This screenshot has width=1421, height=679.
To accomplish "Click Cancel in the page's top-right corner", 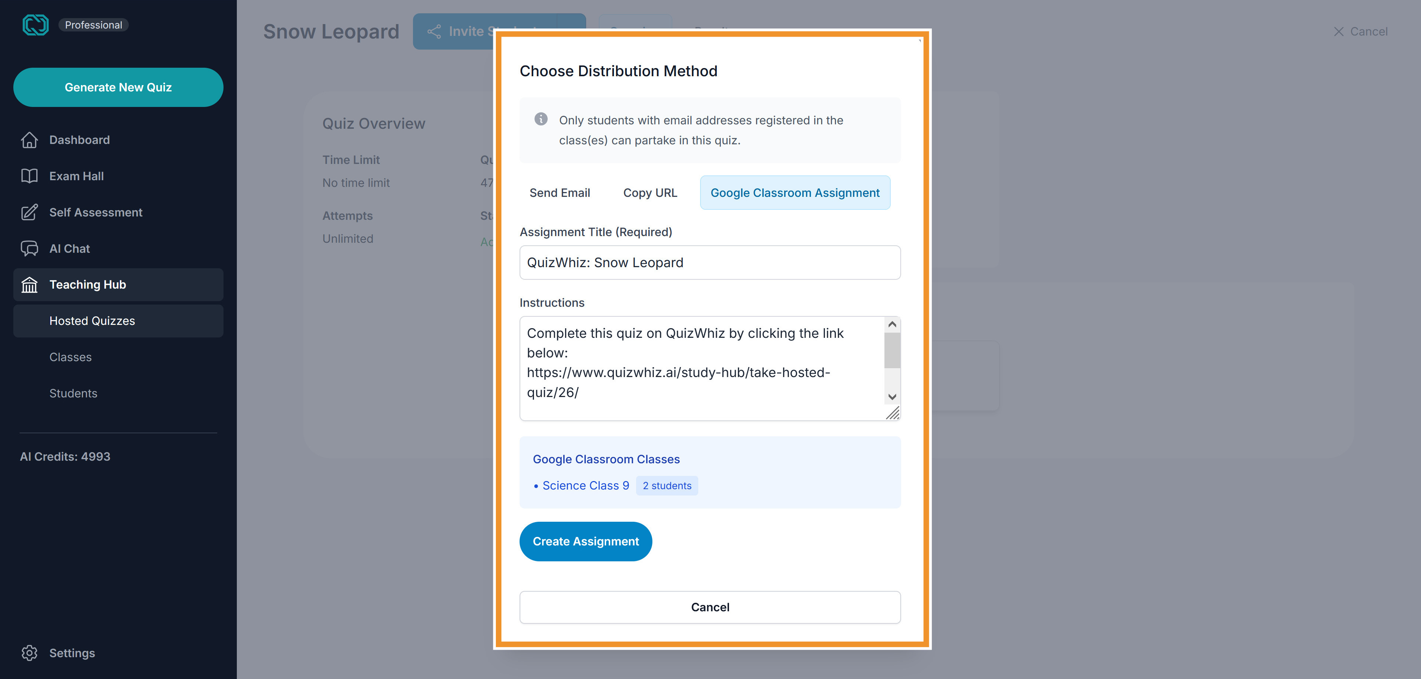I will (x=1360, y=31).
